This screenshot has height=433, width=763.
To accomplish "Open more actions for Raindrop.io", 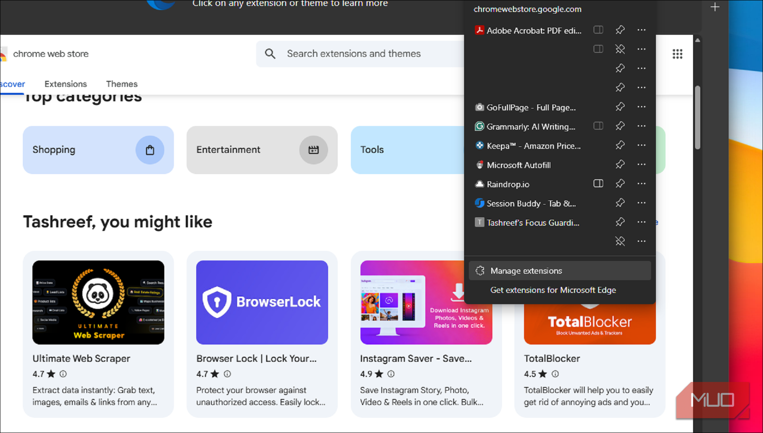I will click(x=641, y=184).
